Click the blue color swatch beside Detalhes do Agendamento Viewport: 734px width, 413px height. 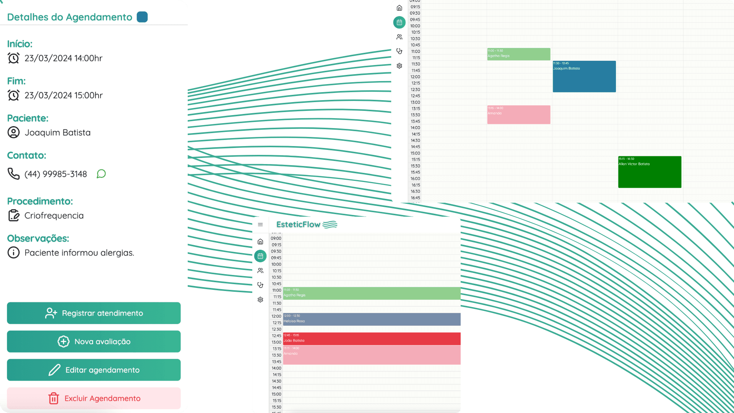click(x=142, y=17)
